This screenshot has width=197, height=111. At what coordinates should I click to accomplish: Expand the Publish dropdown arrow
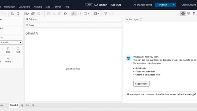point(174,5)
